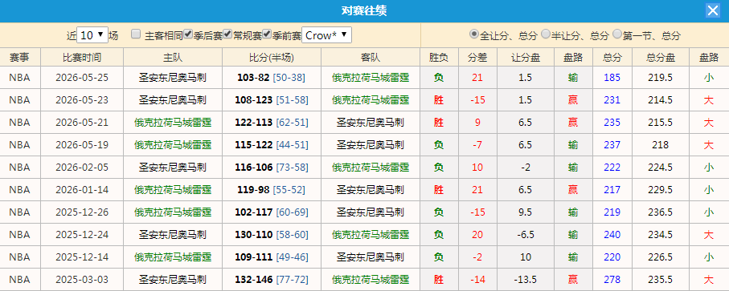Click the score 115-122
The image size is (729, 291).
pyautogui.click(x=254, y=145)
